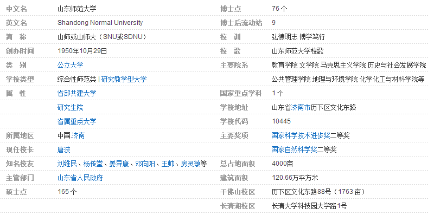The image size is (434, 215).
Task: Open the 省部共建大学 link
Action: (76, 93)
